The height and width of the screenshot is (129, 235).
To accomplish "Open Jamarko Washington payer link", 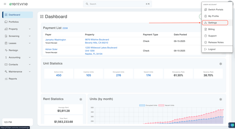I will 56,40.
